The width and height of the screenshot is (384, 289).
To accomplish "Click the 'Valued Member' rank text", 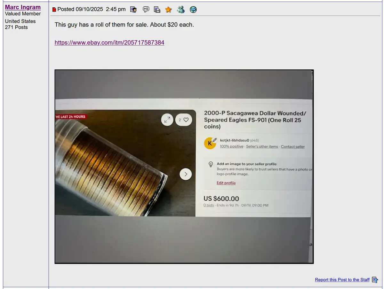I will click(23, 14).
